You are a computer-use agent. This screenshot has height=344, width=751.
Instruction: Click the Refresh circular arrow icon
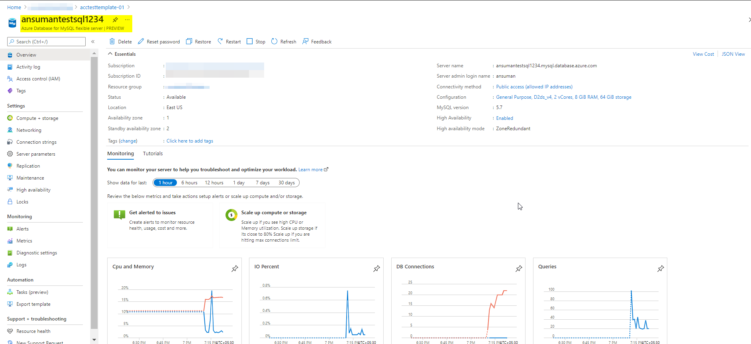pos(274,41)
